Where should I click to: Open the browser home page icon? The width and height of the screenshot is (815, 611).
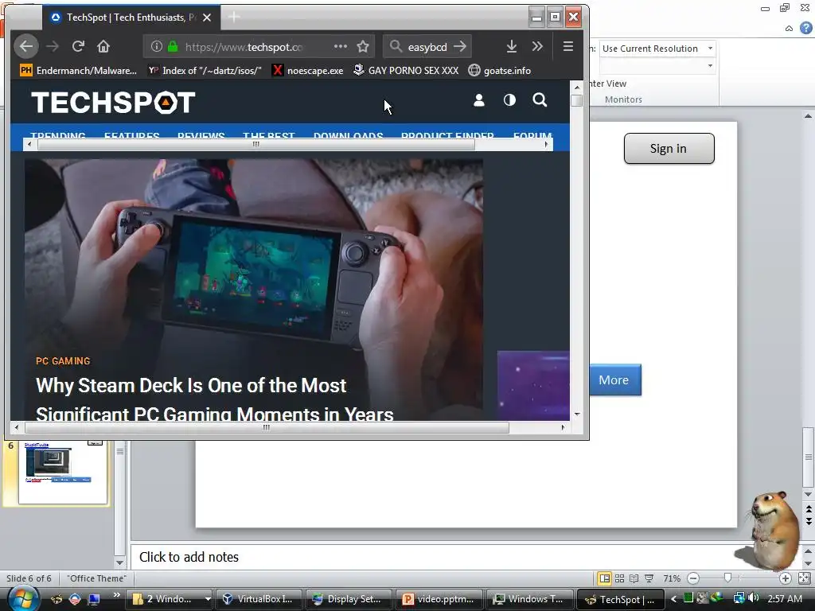click(x=103, y=46)
